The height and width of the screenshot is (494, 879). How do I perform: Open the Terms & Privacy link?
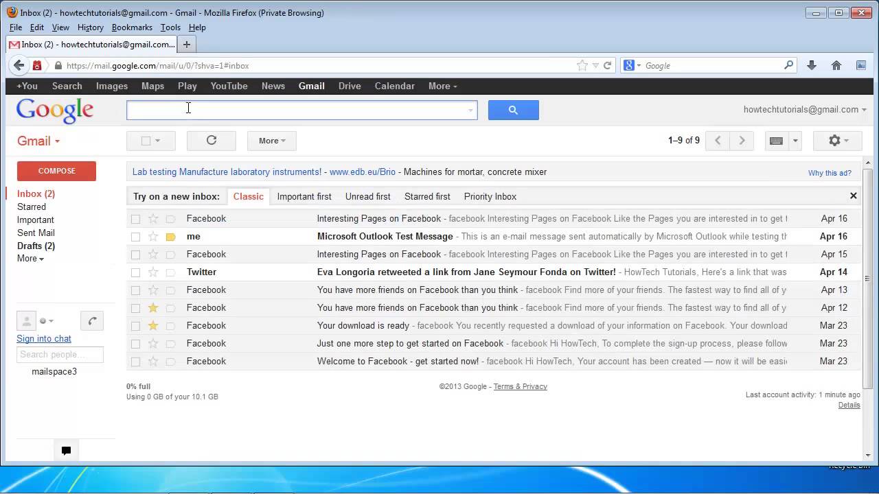click(x=520, y=386)
